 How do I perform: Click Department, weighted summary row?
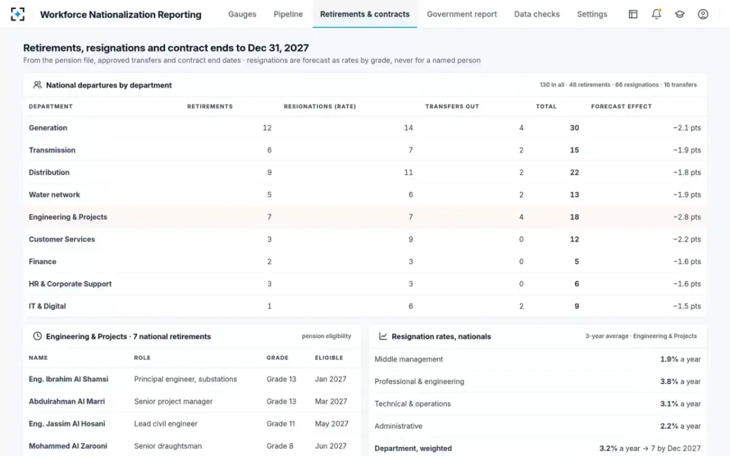(x=538, y=448)
